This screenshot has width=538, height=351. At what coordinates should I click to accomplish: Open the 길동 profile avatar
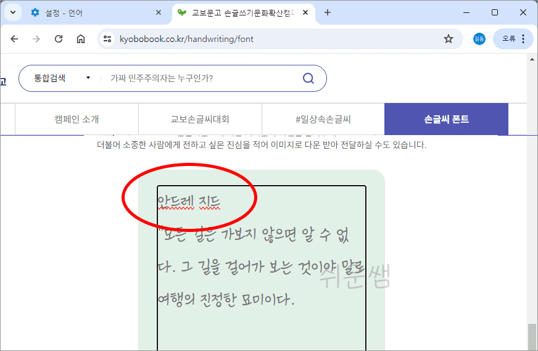(x=479, y=39)
